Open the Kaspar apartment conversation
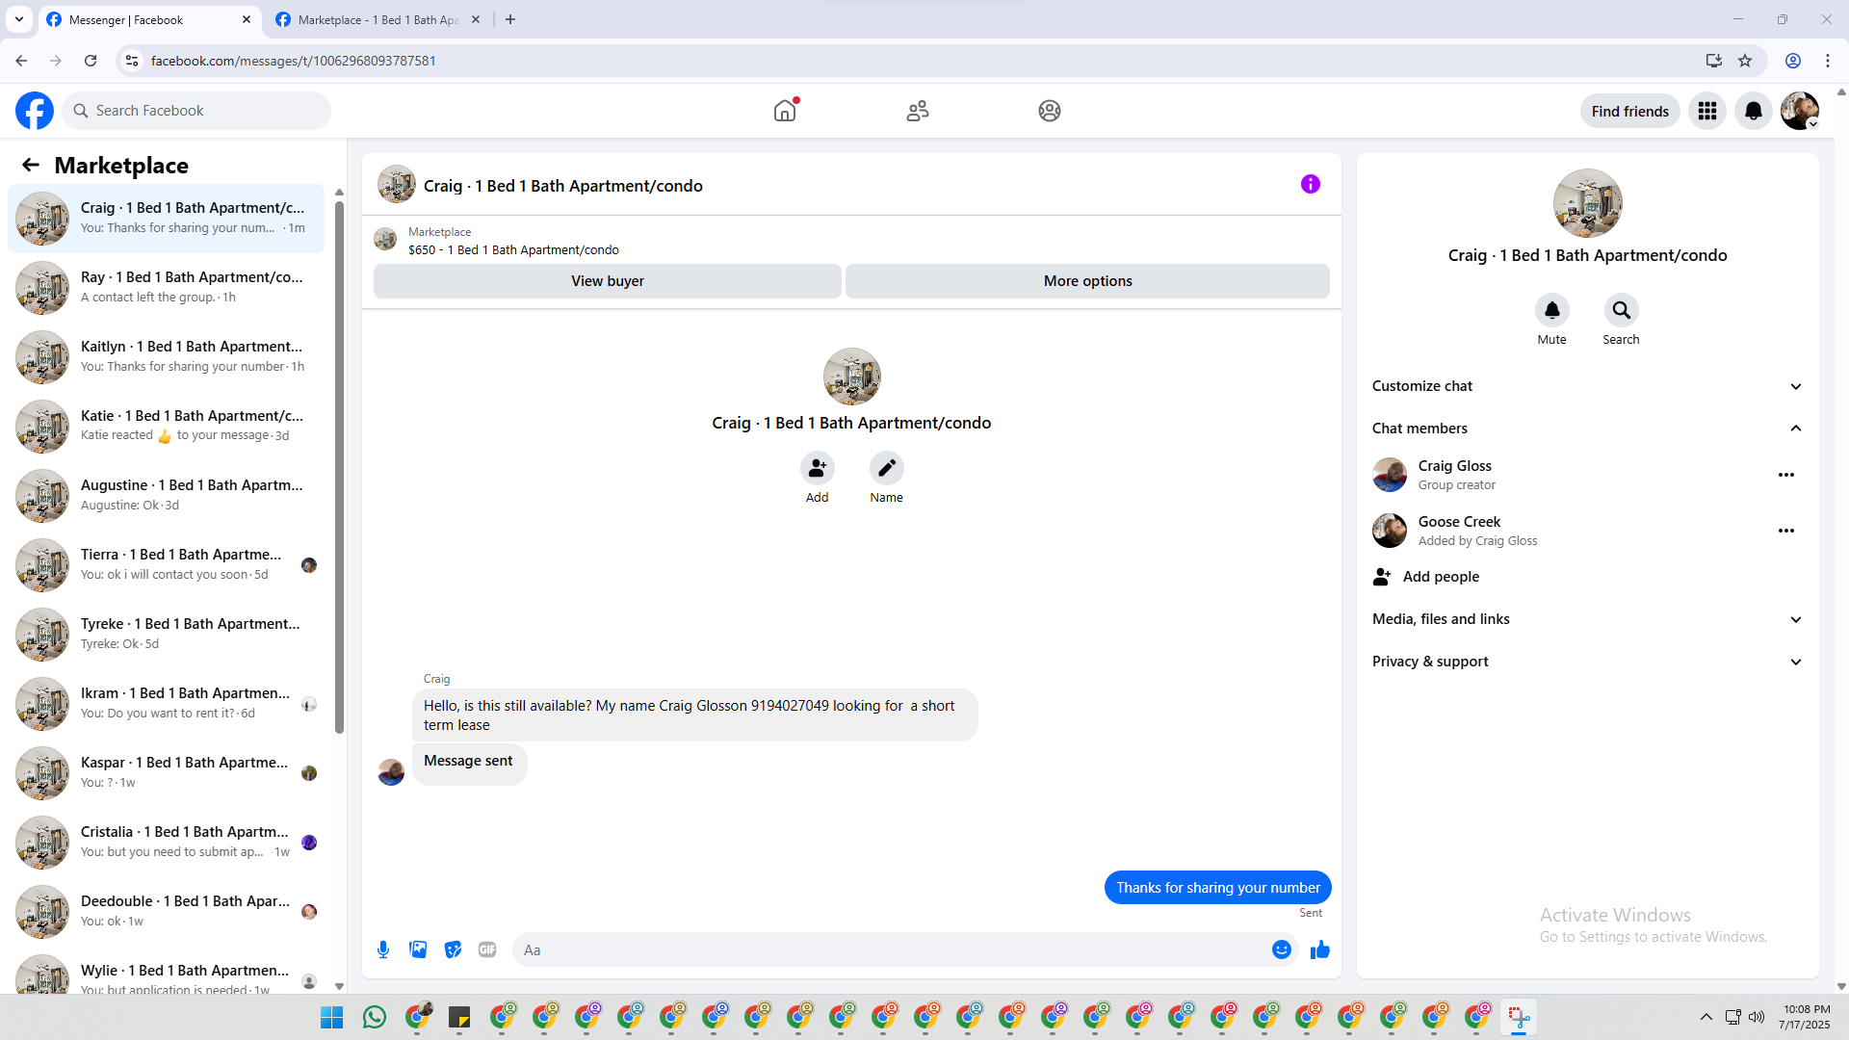Viewport: 1849px width, 1040px height. tap(167, 772)
